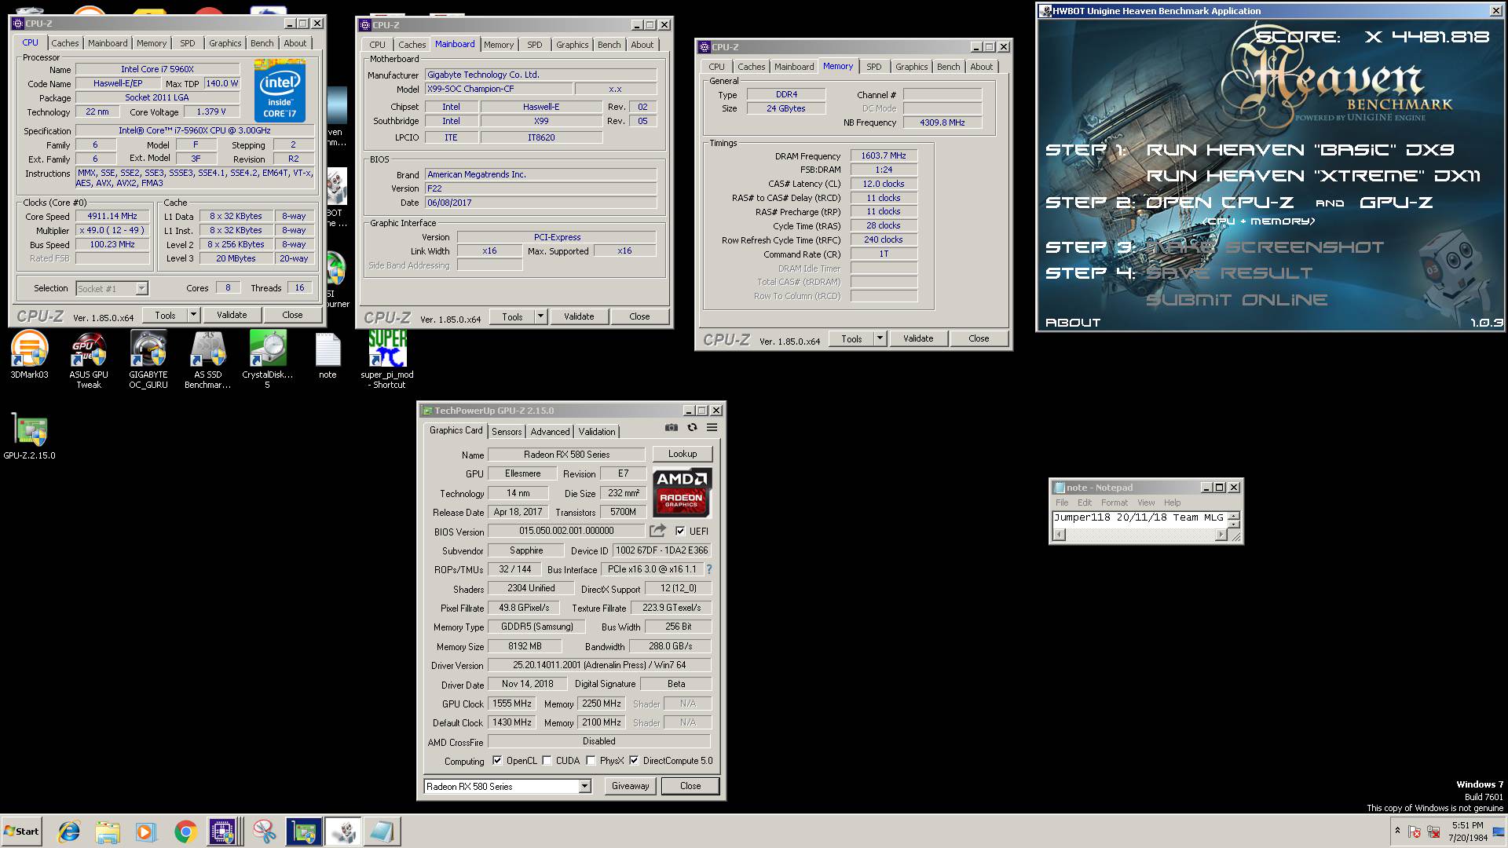The image size is (1508, 848).
Task: Switch to GPU-Z taskbar item
Action: tap(304, 832)
